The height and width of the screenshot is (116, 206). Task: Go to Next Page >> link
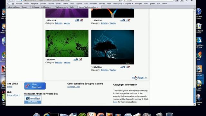pyautogui.click(x=139, y=78)
